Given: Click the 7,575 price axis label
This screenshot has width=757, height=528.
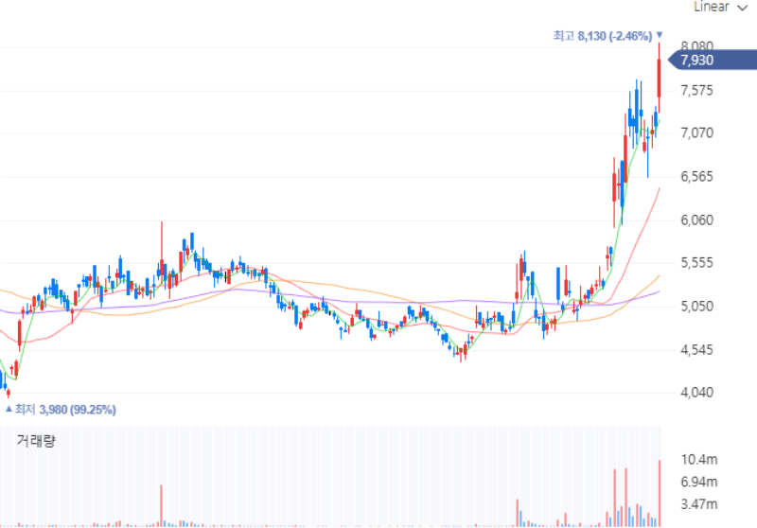Looking at the screenshot, I should pos(696,90).
